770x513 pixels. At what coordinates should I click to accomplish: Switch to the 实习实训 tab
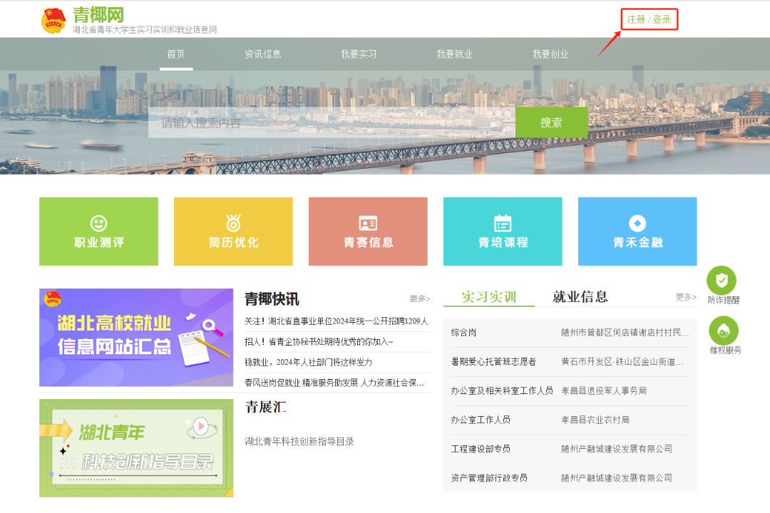tap(488, 296)
